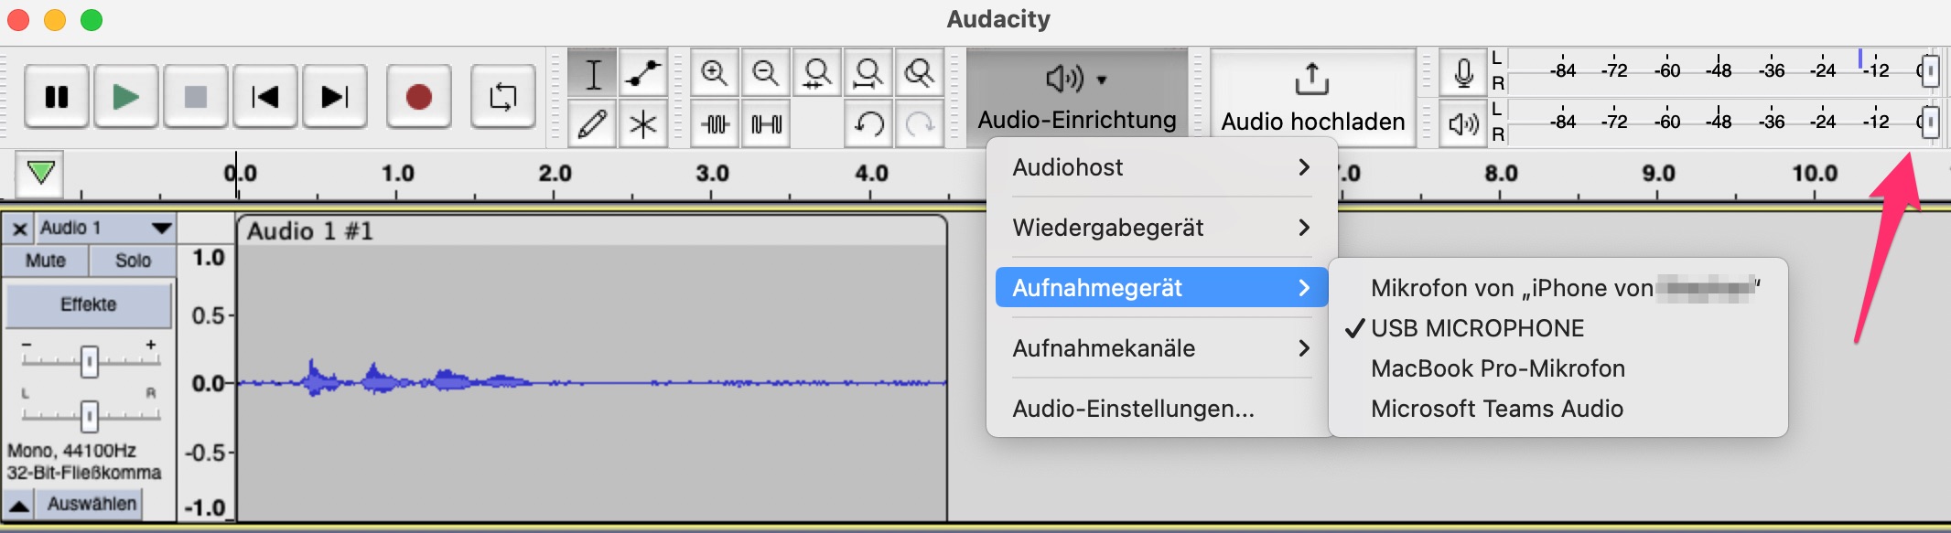Click the clip title Audio 1 #1
Screen dimensions: 1951x533
coord(309,231)
